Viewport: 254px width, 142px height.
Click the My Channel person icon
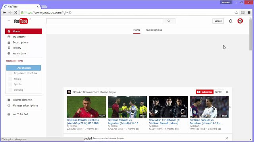[9, 37]
